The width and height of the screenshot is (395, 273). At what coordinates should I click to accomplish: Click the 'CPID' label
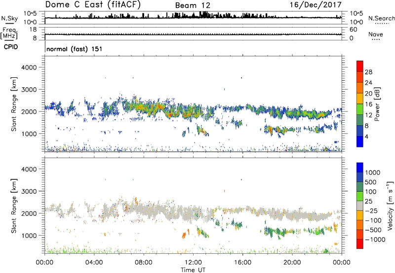[x=11, y=47]
